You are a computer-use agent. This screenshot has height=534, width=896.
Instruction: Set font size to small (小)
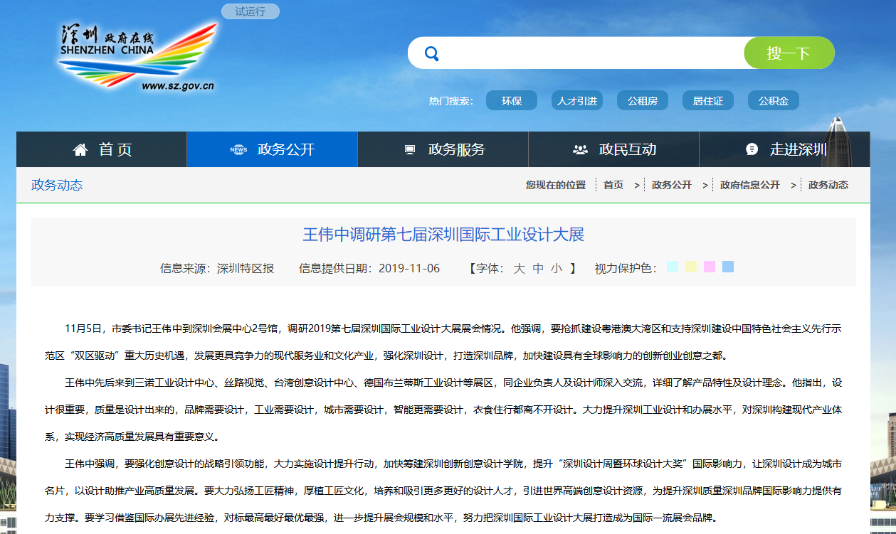[556, 268]
